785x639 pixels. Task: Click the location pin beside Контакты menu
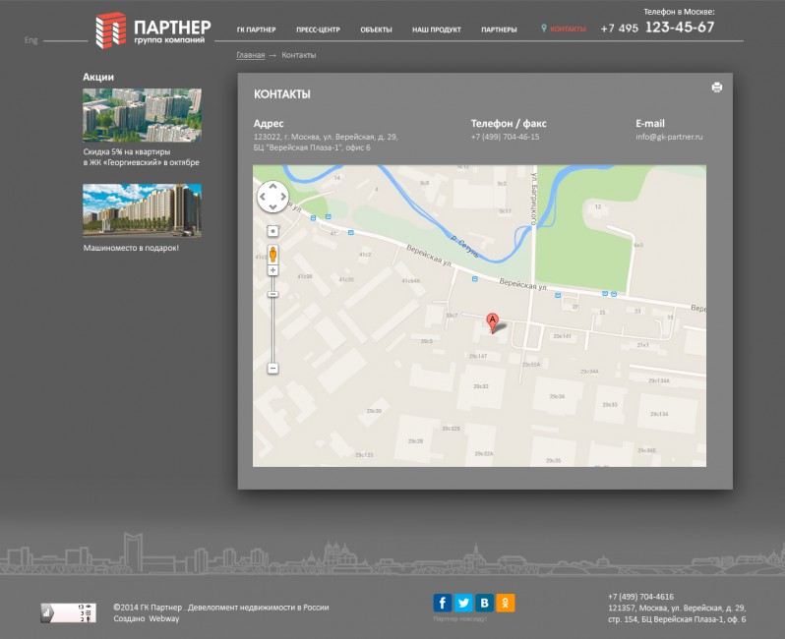[x=544, y=29]
